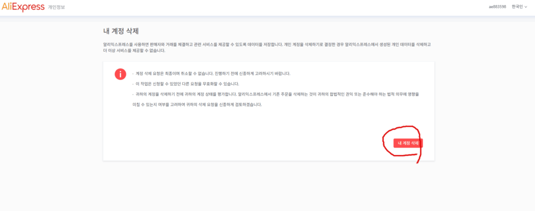Click the warning line starting '계정 삭제 요청은'

click(x=213, y=74)
